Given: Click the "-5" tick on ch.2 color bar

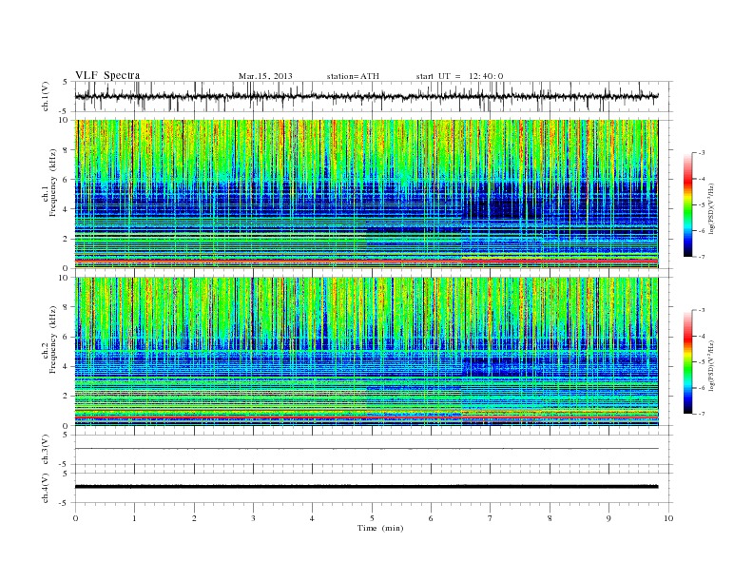Looking at the screenshot, I should click(x=701, y=361).
